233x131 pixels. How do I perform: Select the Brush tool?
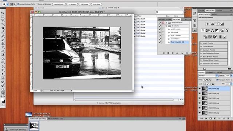(3, 40)
